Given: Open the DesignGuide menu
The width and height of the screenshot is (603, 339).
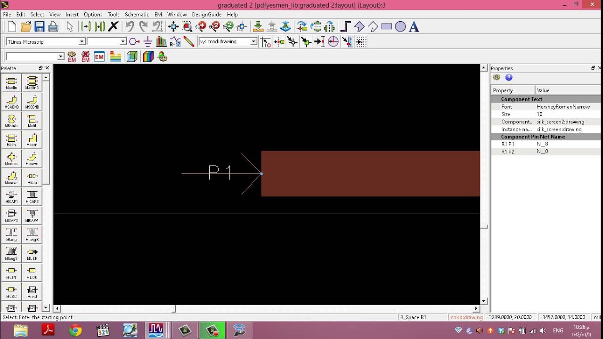Looking at the screenshot, I should tap(206, 15).
